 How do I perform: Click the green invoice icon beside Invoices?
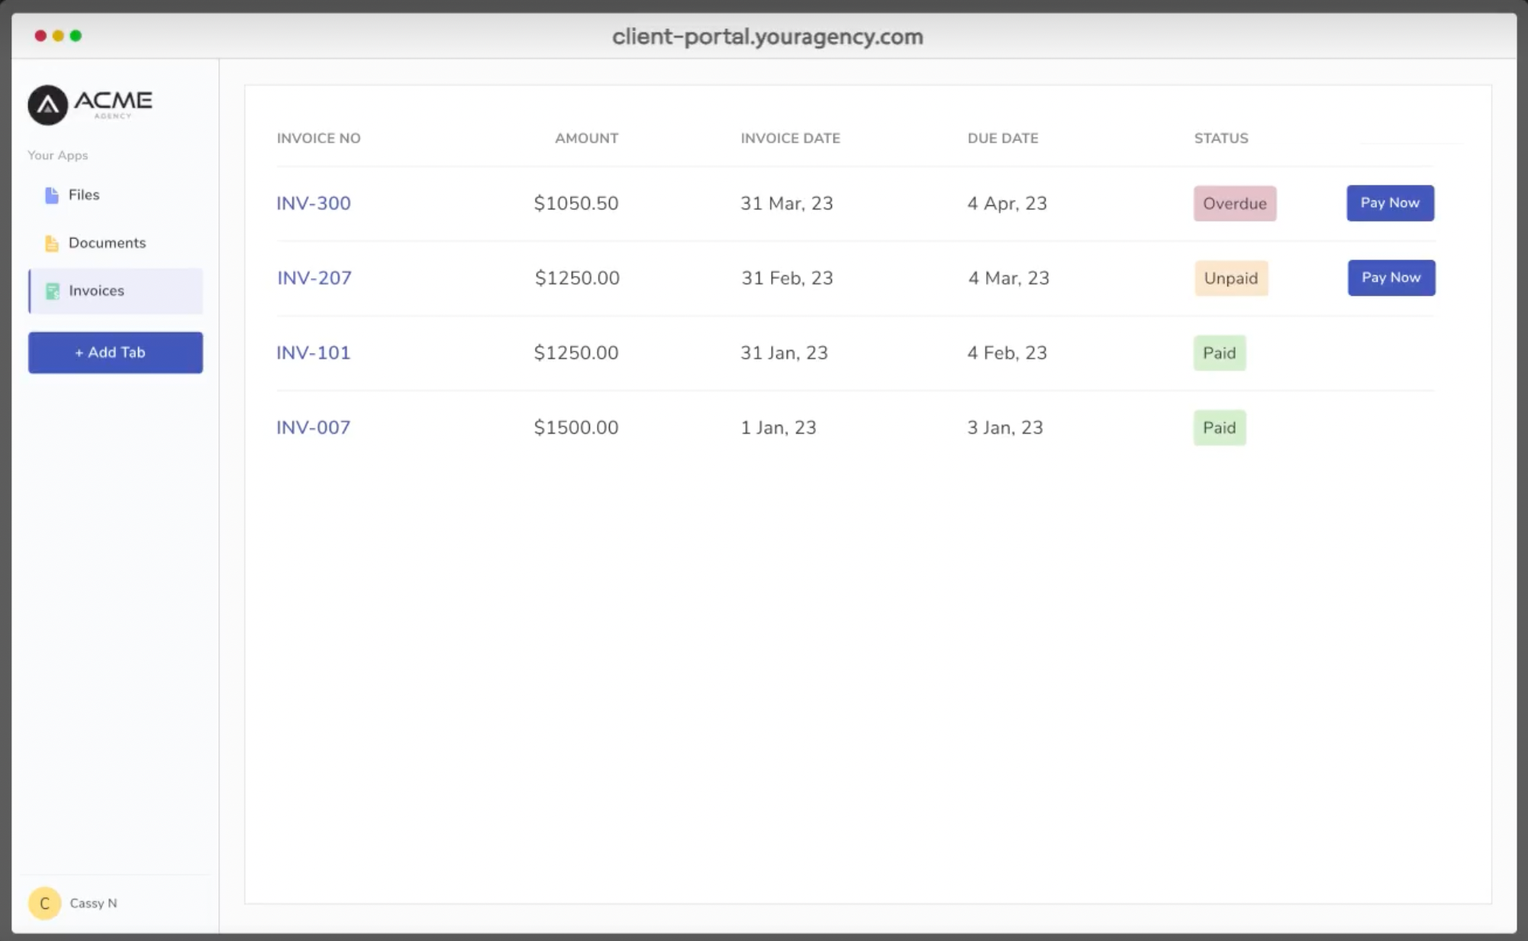pyautogui.click(x=52, y=291)
